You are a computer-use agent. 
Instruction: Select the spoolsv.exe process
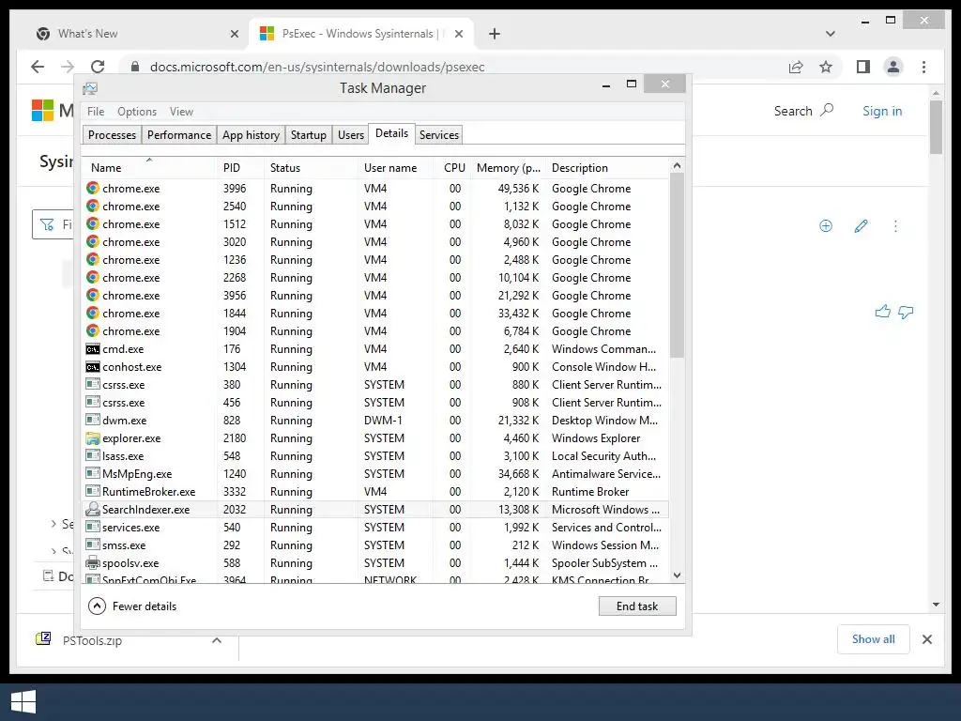[x=375, y=563]
